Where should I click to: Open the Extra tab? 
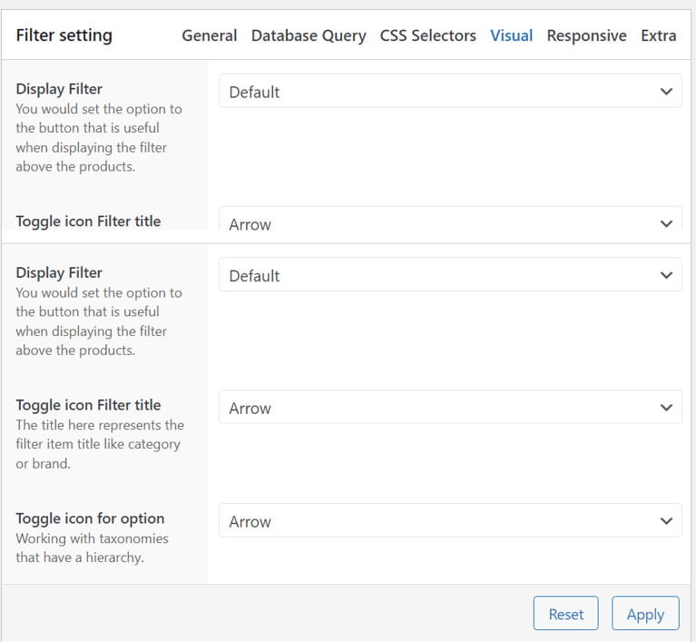pos(658,35)
